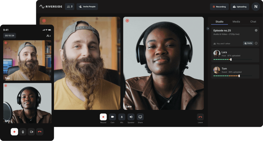Image resolution: width=263 pixels, height=141 pixels.
Task: Click the Uploading status button
Action: point(239,7)
